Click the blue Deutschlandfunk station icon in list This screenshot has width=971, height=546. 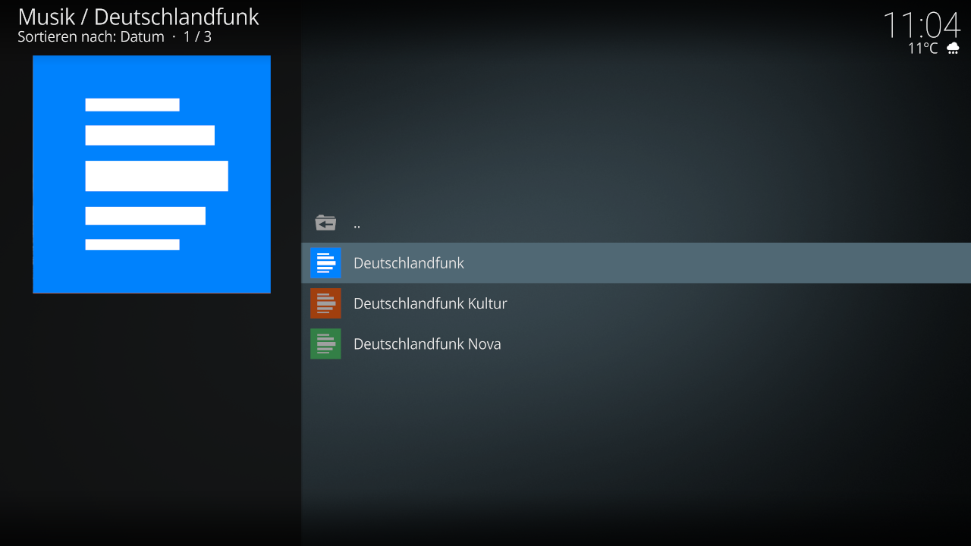pos(325,263)
